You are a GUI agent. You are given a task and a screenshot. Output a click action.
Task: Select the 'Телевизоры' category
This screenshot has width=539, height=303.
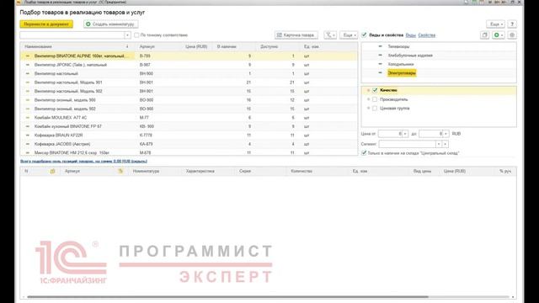(398, 46)
